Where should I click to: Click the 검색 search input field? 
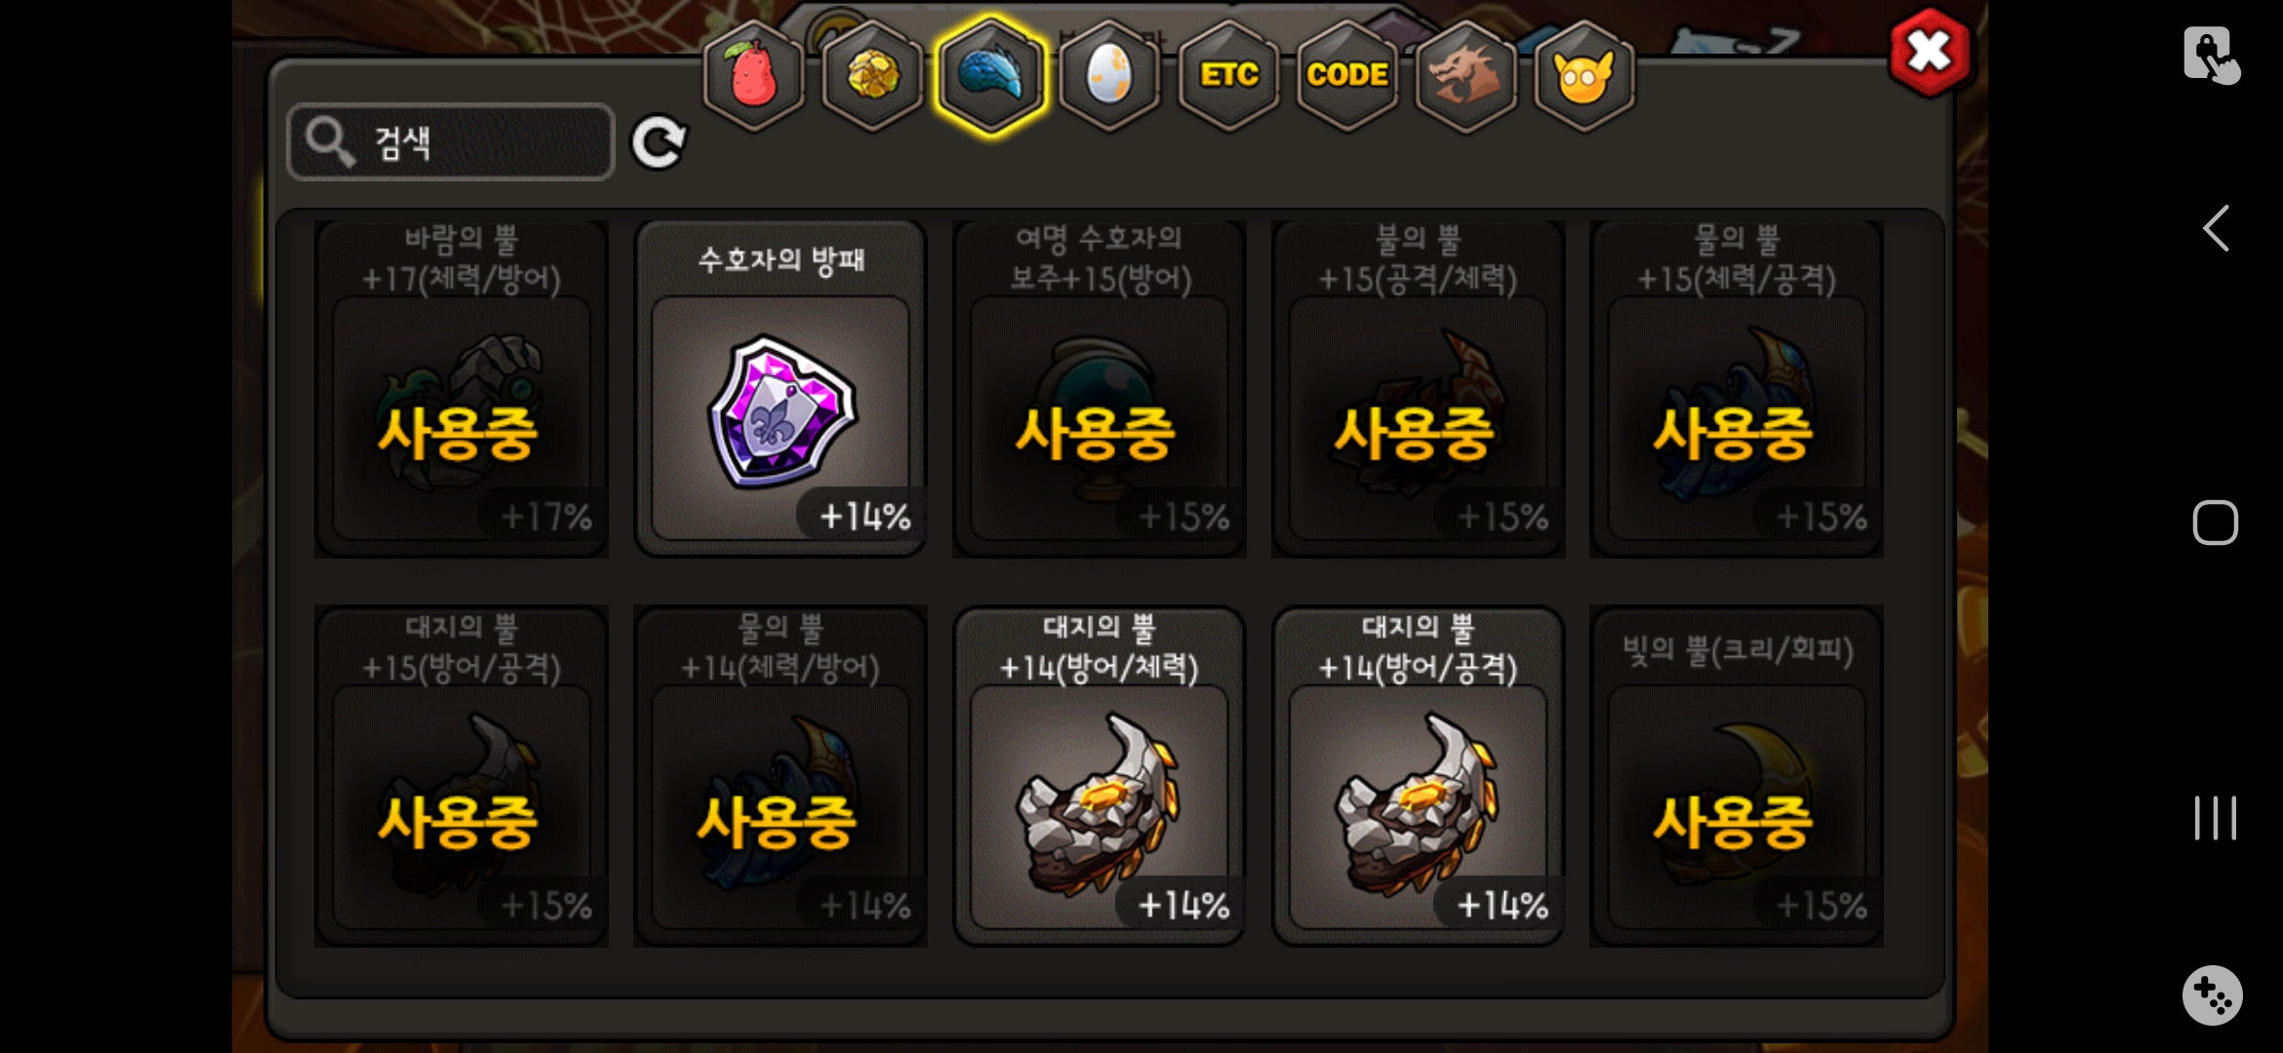click(x=451, y=142)
